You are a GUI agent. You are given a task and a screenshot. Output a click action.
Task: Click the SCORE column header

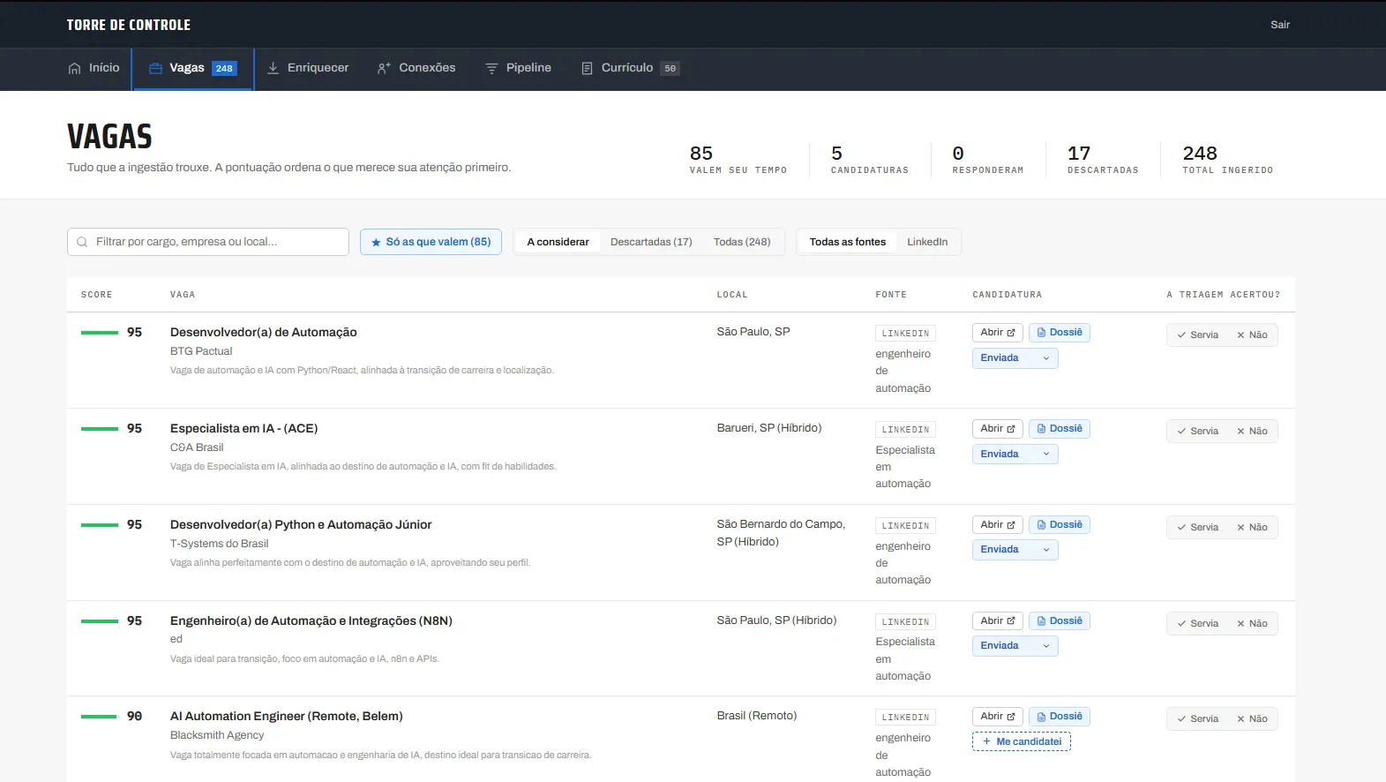pos(96,295)
